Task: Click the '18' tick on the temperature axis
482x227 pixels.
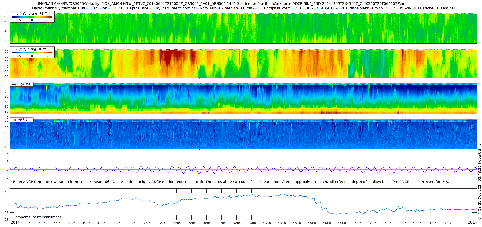Action: (x=7, y=205)
